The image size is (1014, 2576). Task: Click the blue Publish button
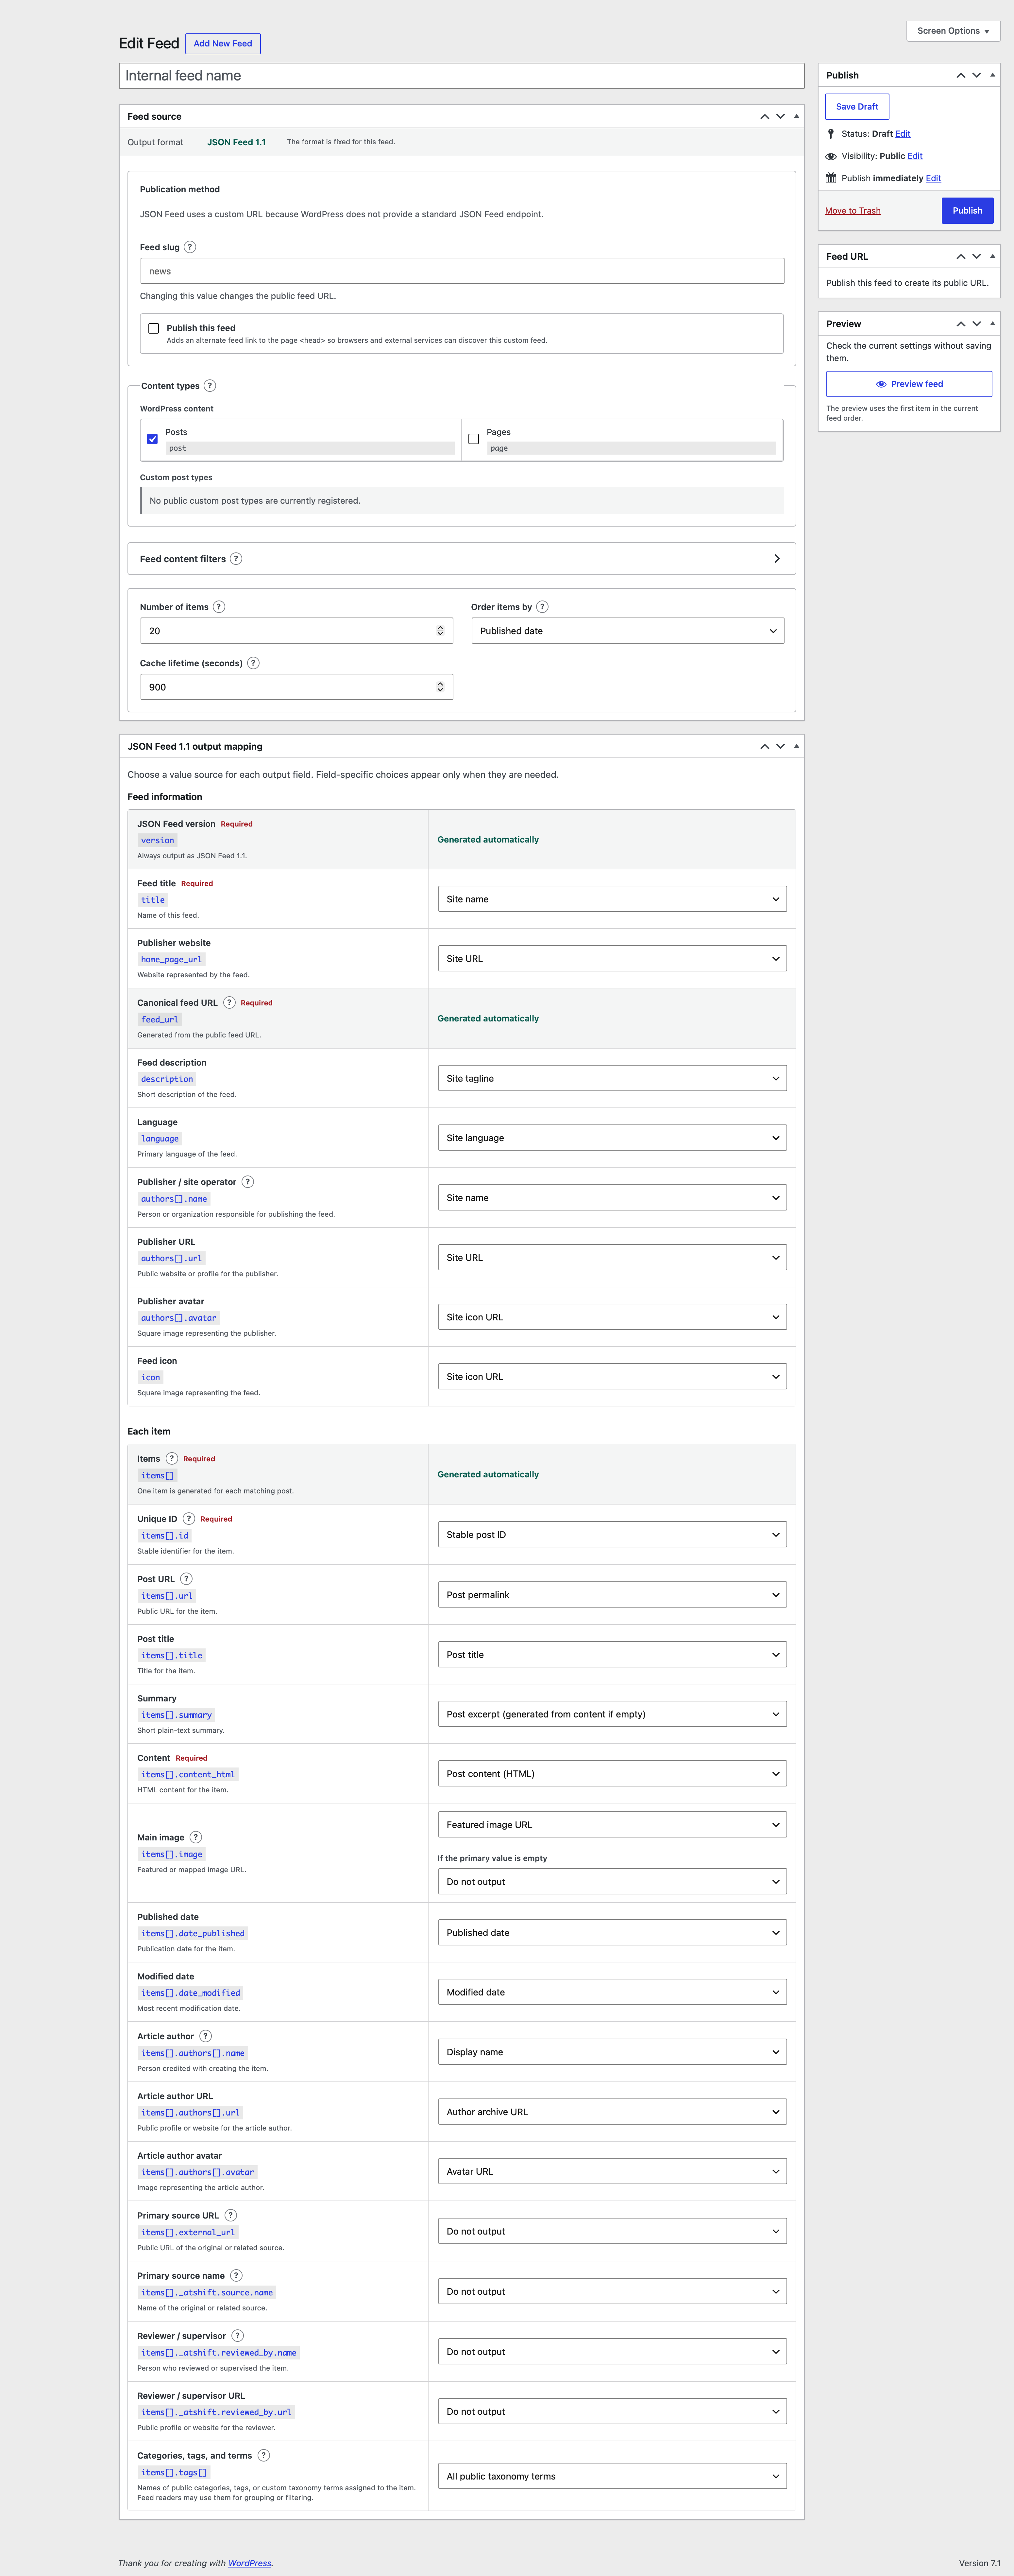pos(967,211)
